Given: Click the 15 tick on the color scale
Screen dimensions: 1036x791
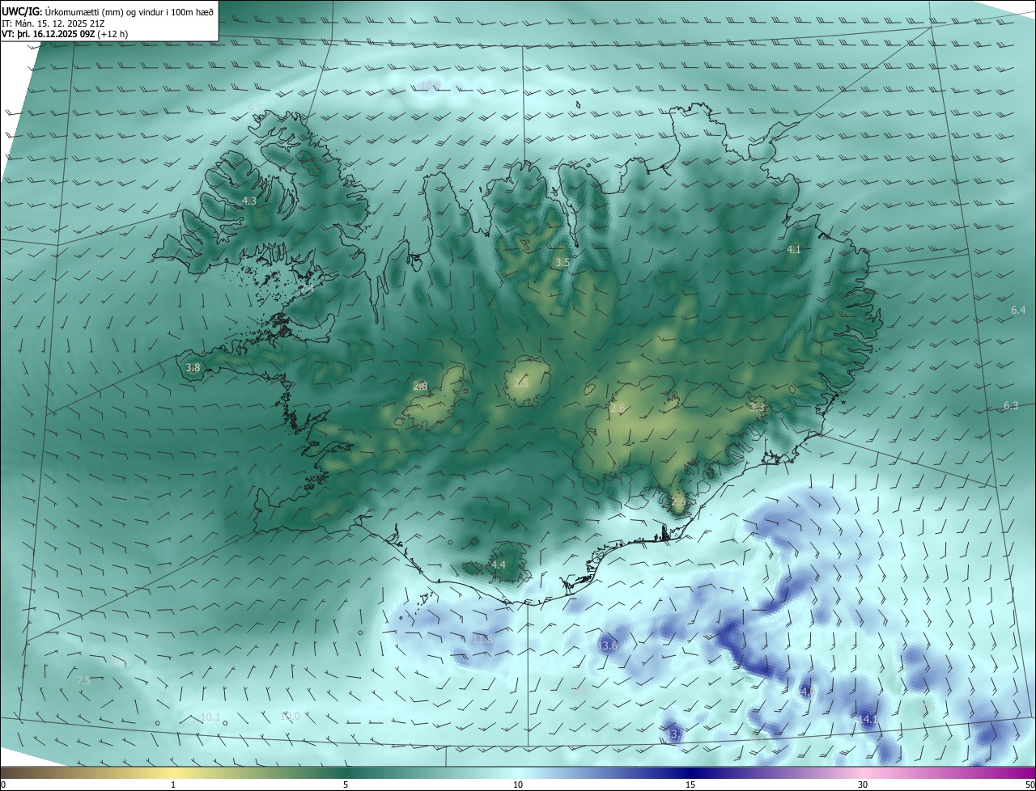Looking at the screenshot, I should click(690, 785).
